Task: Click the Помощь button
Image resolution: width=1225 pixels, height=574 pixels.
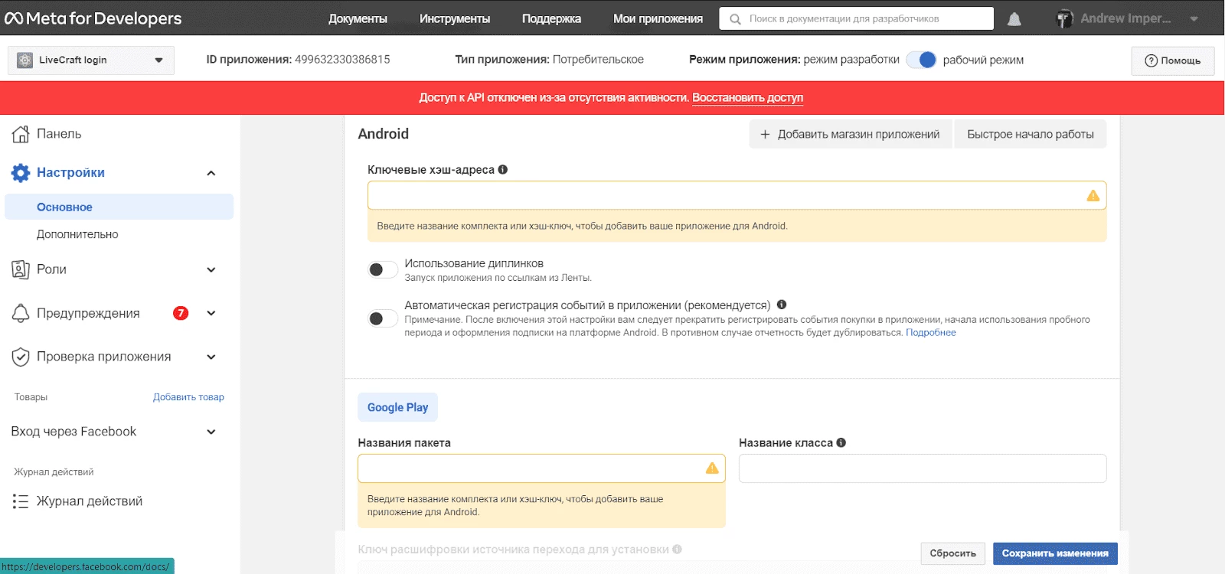Action: pyautogui.click(x=1173, y=60)
